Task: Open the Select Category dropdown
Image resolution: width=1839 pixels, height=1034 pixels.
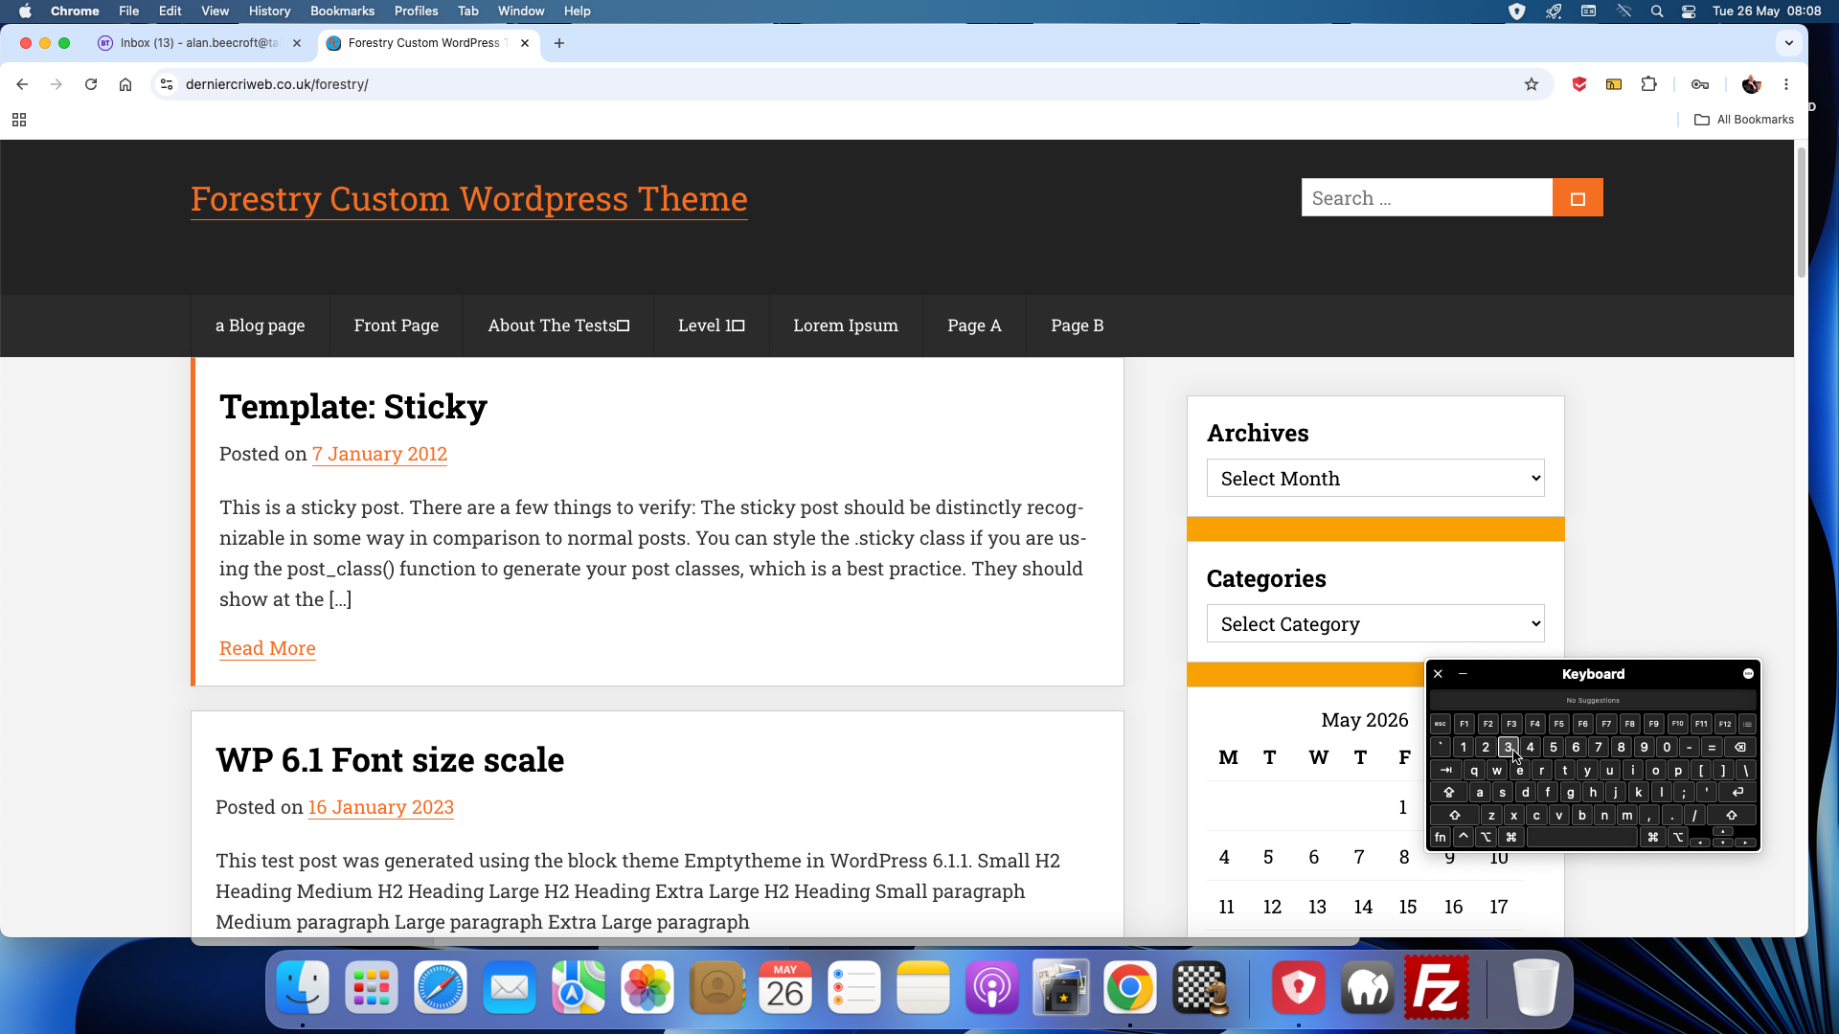Action: 1375,623
